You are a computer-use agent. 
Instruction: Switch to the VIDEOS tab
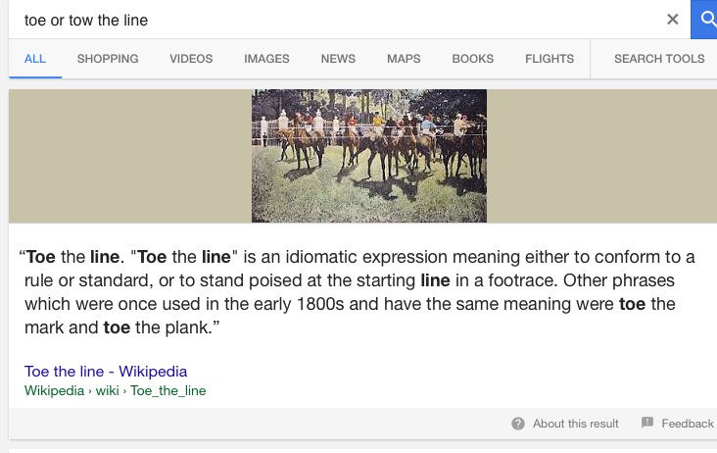191,59
